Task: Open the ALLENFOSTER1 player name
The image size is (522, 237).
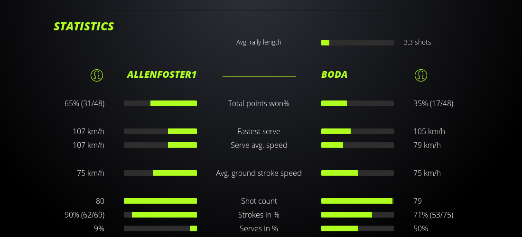Action: 161,75
